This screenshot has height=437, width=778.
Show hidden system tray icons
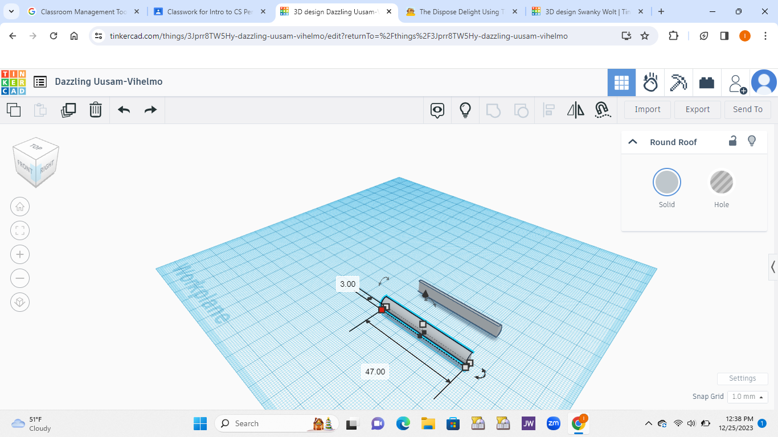point(648,423)
